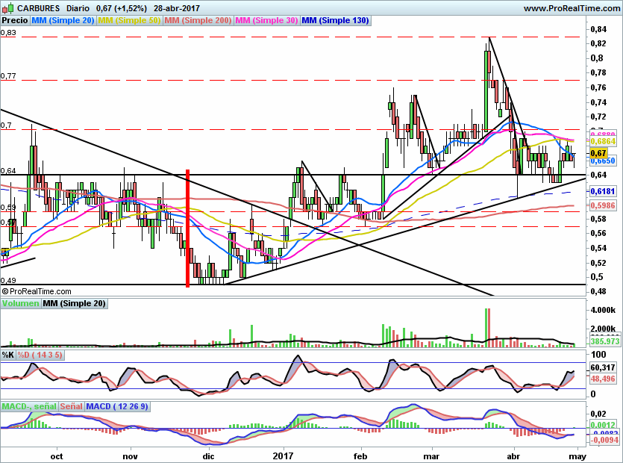
Task: Click the feb label on the time axis
Action: [360, 456]
